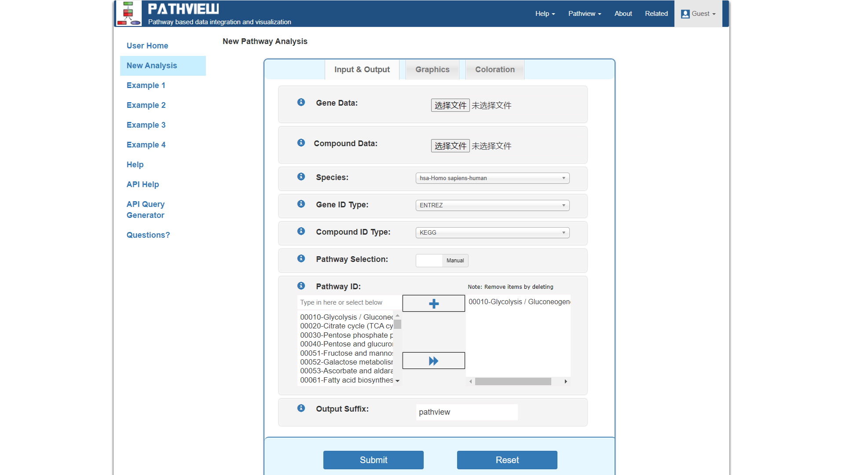The height and width of the screenshot is (475, 842).
Task: Go to User Home in sidebar
Action: 147,46
